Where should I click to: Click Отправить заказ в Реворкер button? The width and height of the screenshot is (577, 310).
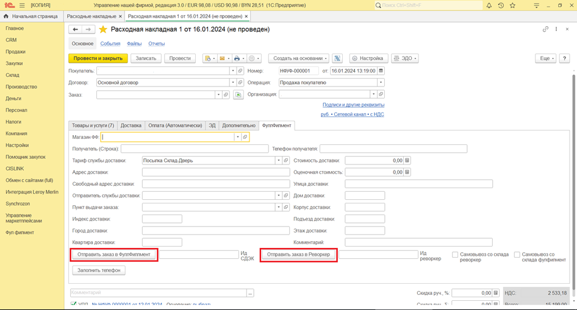298,255
